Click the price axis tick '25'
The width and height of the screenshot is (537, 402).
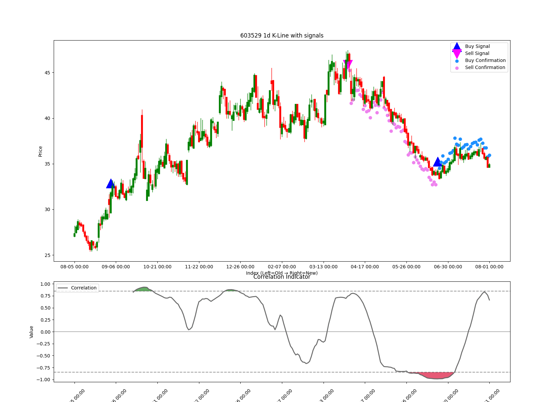(x=47, y=255)
